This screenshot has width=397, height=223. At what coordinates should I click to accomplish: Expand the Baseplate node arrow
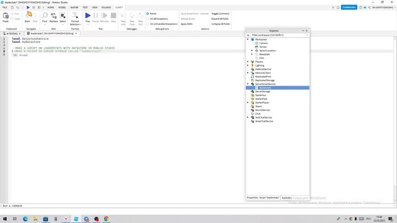tap(252, 55)
